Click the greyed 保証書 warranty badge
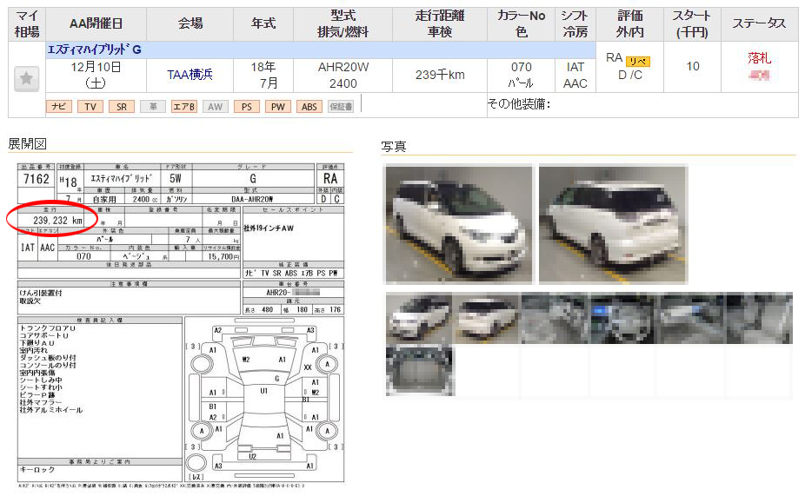This screenshot has height=496, width=805. click(x=341, y=107)
